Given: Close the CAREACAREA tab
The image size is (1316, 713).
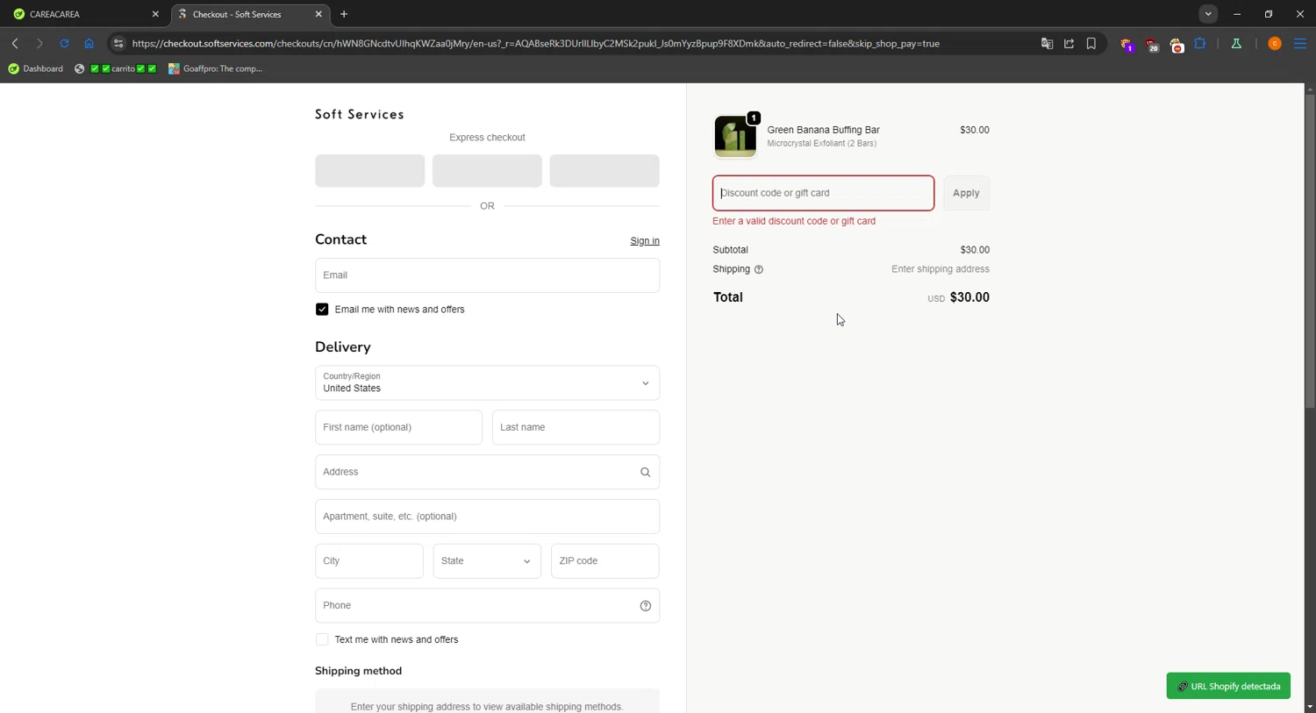Looking at the screenshot, I should pyautogui.click(x=155, y=14).
